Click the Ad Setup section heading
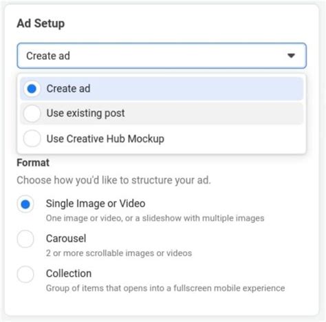Viewport: 326px width, 322px height. click(41, 23)
